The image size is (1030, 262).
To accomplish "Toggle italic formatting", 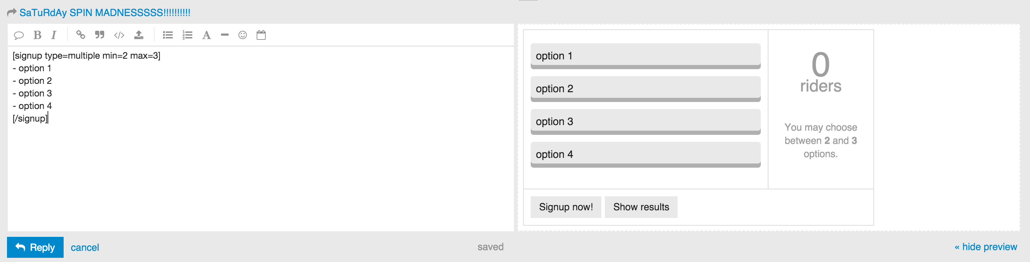I will coord(53,35).
